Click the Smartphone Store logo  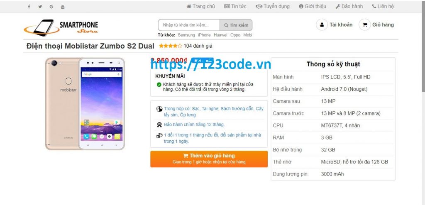click(x=61, y=28)
